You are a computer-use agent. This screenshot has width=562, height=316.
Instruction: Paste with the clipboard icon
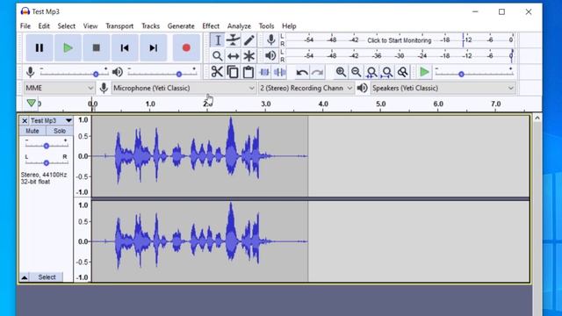pyautogui.click(x=248, y=72)
